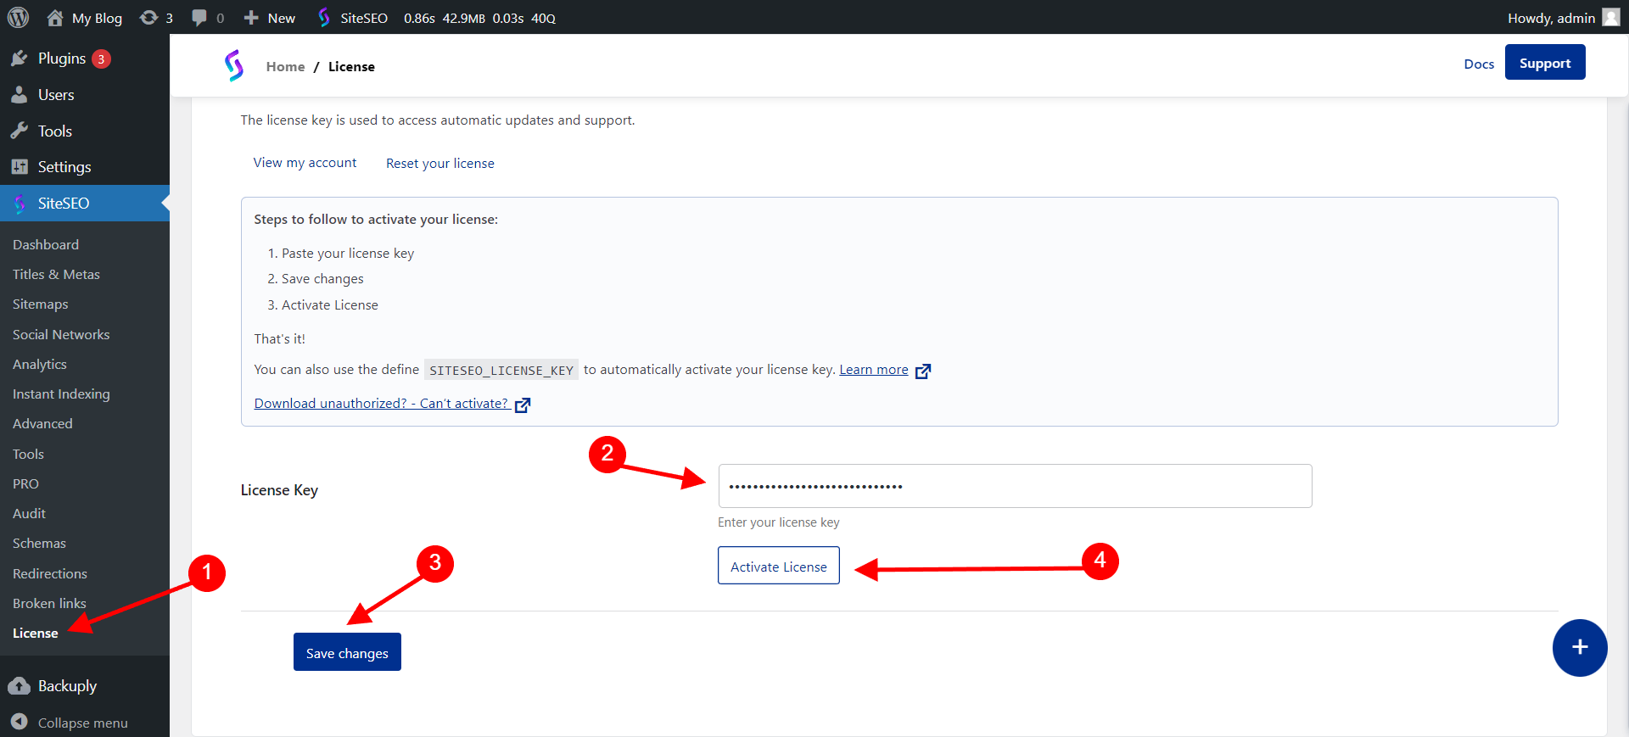
Task: Click the Support button
Action: [1545, 63]
